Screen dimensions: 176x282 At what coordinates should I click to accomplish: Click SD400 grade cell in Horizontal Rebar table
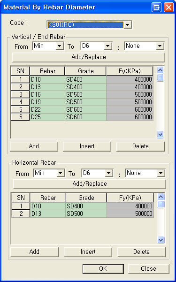86,206
